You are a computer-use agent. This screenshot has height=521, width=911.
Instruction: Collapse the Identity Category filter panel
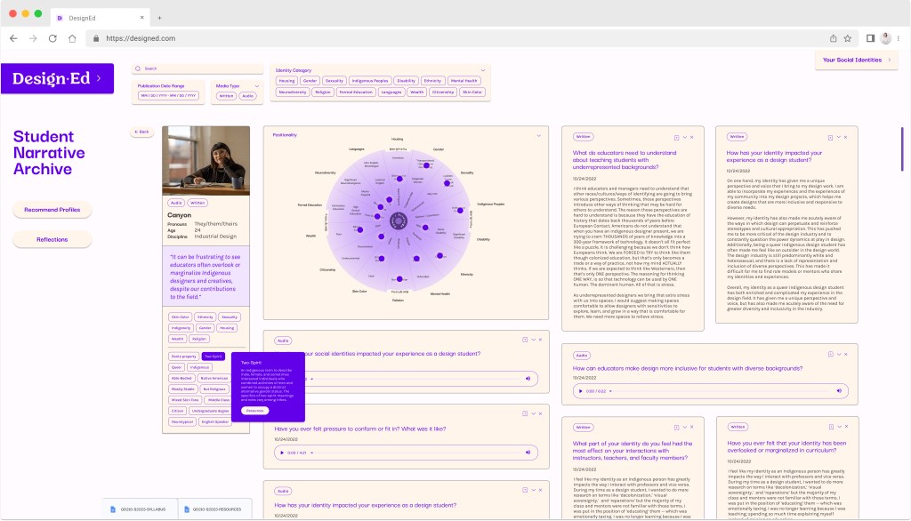click(482, 69)
